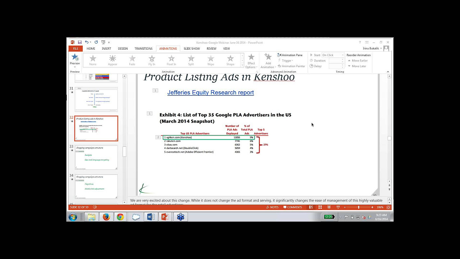
Task: Apply the Fade animation effect
Action: 132,60
